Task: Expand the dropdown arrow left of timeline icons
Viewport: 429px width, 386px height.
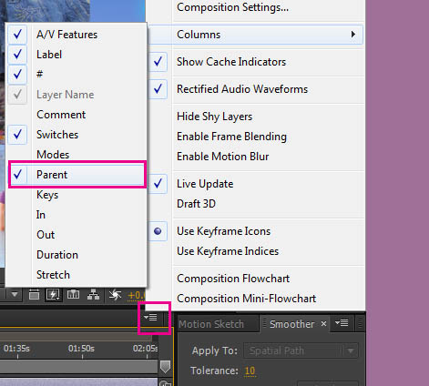Action: 15,295
